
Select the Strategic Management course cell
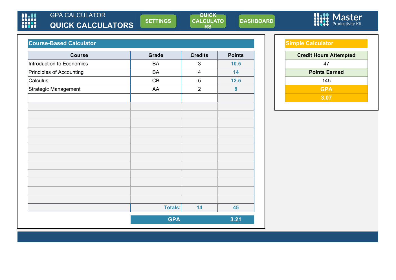tap(79, 89)
